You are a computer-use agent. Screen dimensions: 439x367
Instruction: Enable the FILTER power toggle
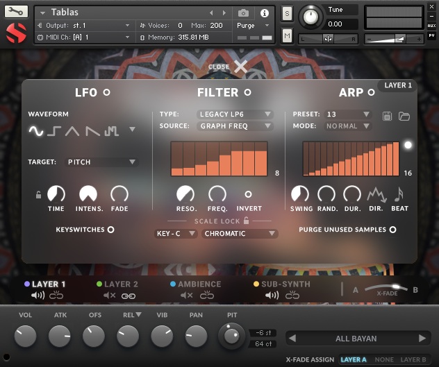pos(247,92)
